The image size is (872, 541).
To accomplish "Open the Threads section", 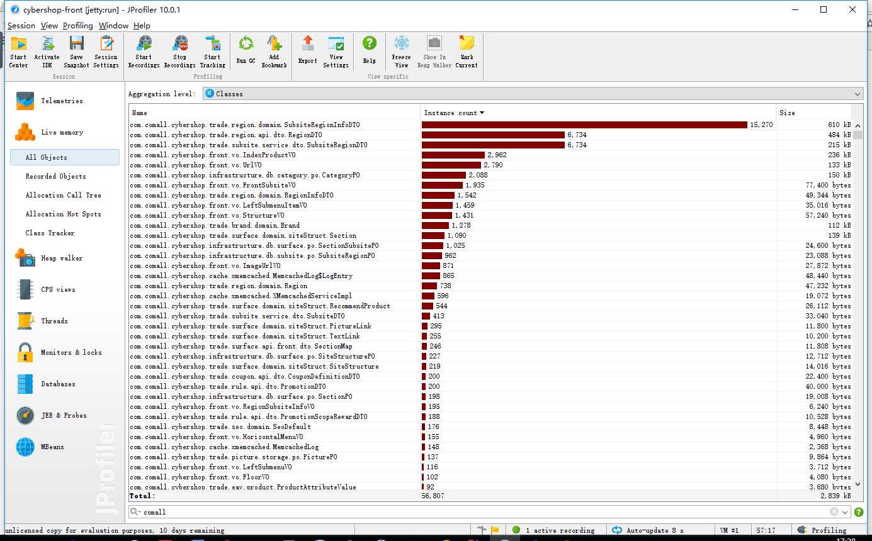I will pos(54,321).
